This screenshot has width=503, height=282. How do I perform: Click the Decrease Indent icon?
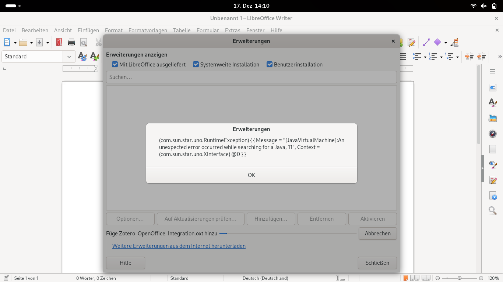tap(481, 57)
